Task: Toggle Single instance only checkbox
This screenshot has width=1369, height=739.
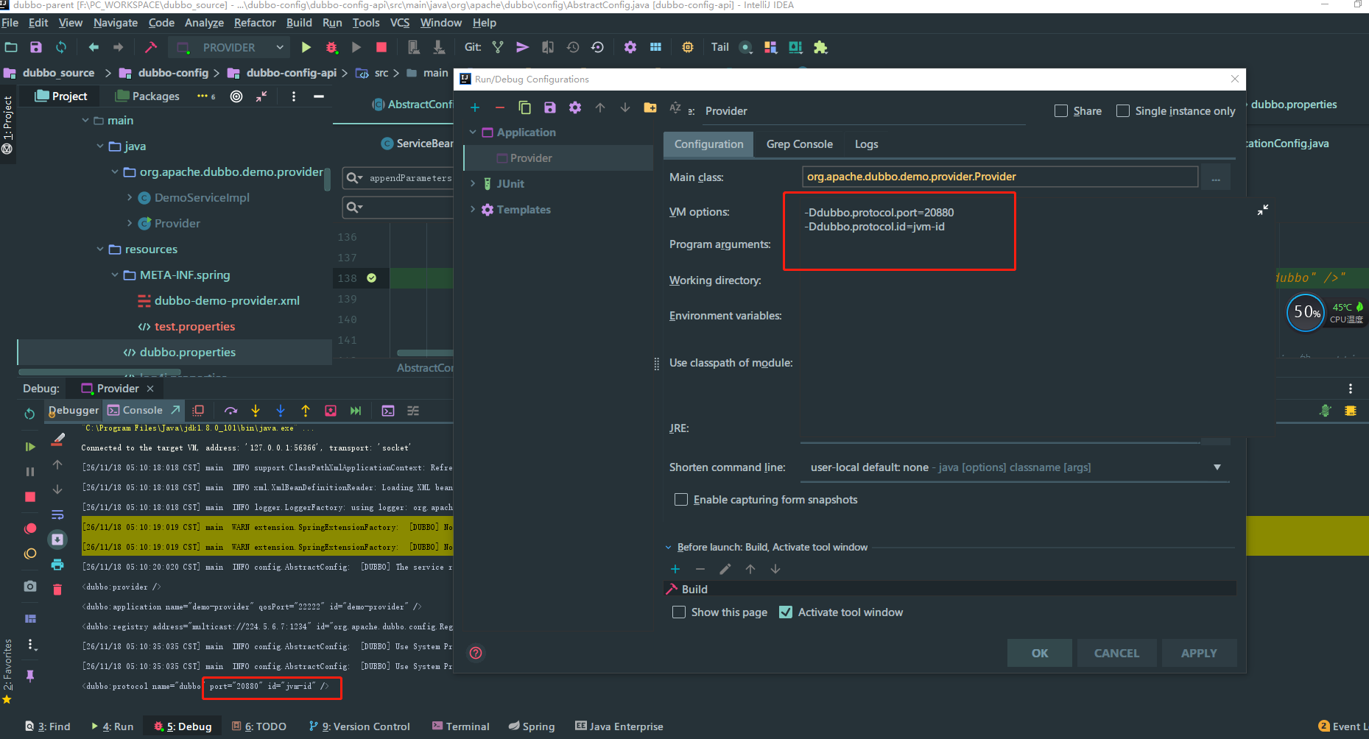Action: tap(1123, 110)
